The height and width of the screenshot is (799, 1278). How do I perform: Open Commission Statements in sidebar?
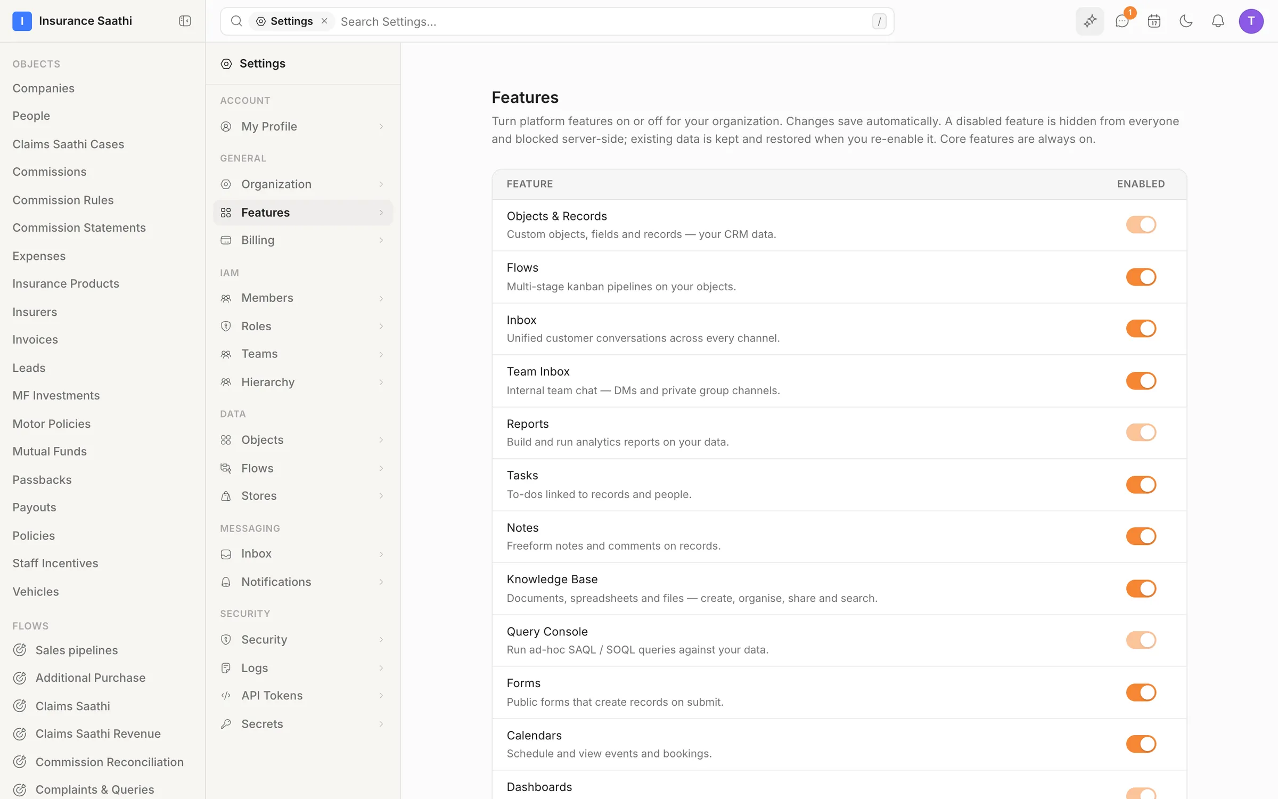79,228
